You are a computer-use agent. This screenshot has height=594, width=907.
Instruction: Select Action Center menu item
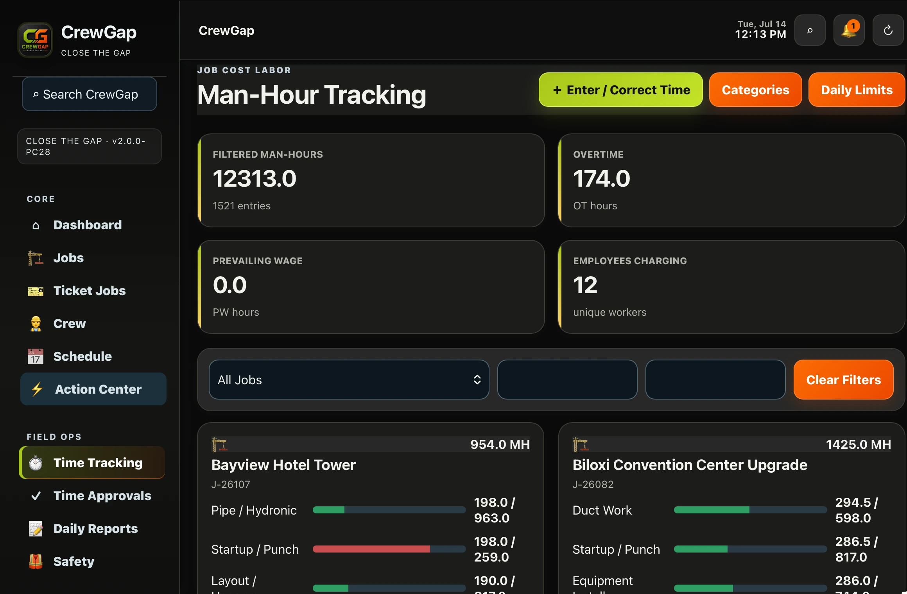pos(93,389)
